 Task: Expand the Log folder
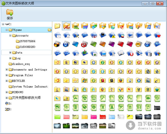(10, 58)
